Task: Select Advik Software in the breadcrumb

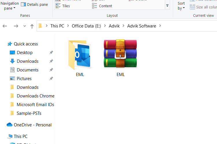Action: 142,26
